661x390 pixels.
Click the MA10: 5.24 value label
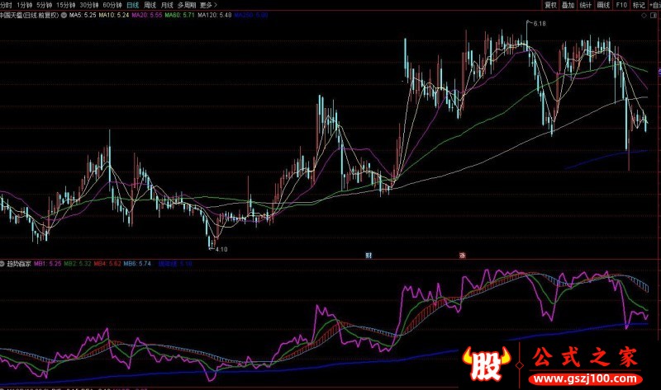114,15
